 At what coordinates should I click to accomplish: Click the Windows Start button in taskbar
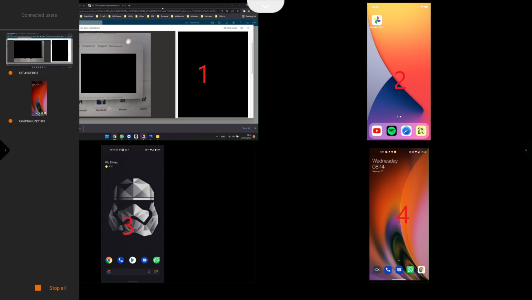coord(107,136)
